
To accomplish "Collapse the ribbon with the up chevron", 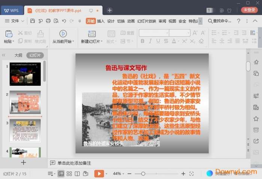I will (x=255, y=21).
